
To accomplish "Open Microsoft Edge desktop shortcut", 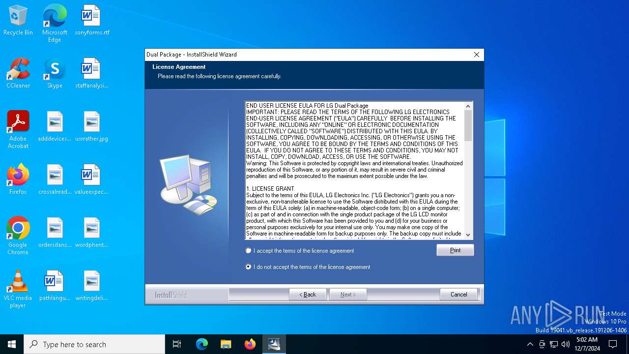I will pos(55,23).
